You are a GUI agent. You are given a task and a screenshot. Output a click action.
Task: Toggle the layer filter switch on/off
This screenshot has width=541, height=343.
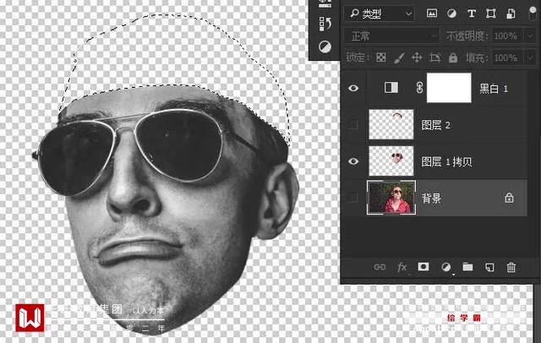pyautogui.click(x=533, y=14)
